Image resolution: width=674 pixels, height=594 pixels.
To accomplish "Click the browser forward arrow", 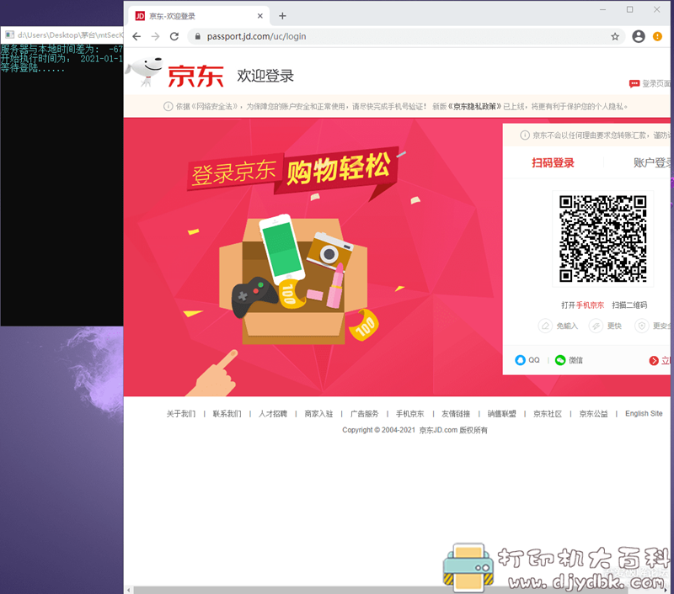I will pyautogui.click(x=155, y=36).
